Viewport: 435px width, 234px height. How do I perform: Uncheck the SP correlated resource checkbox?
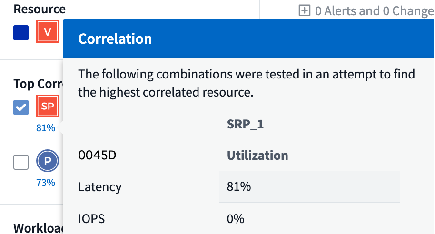coord(21,107)
